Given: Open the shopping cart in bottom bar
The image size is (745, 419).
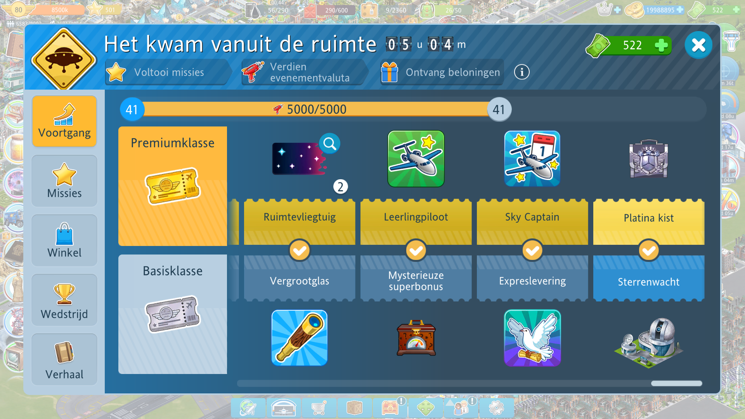Looking at the screenshot, I should (319, 408).
